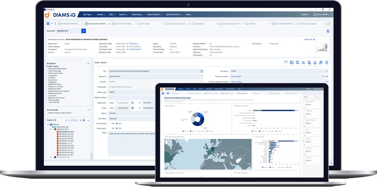Collapse the Process guide panel

click(x=88, y=110)
